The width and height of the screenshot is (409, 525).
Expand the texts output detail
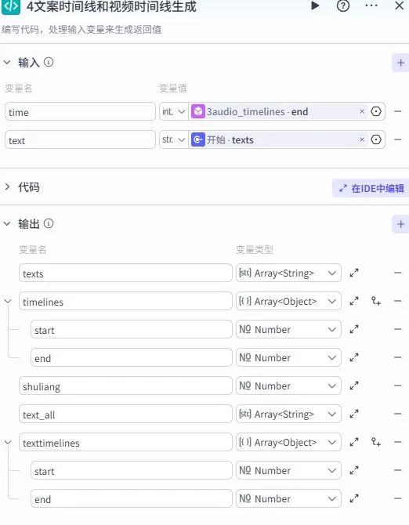coord(354,273)
